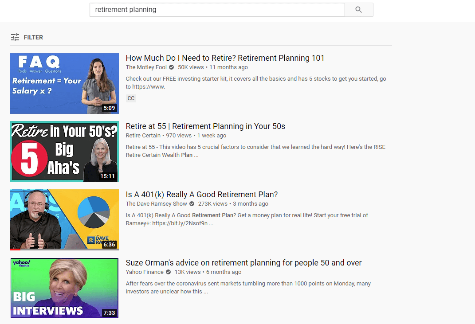Visit Yahoo Finance channel
The width and height of the screenshot is (475, 324).
pos(145,272)
